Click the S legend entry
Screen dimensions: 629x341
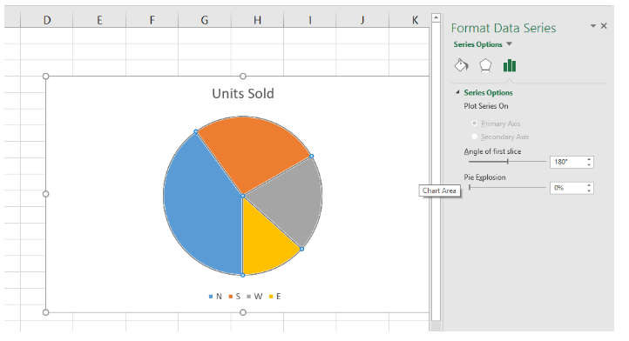click(234, 297)
